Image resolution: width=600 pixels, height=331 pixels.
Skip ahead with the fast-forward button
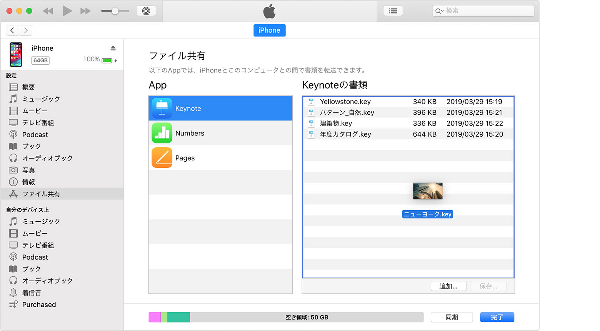coord(85,11)
